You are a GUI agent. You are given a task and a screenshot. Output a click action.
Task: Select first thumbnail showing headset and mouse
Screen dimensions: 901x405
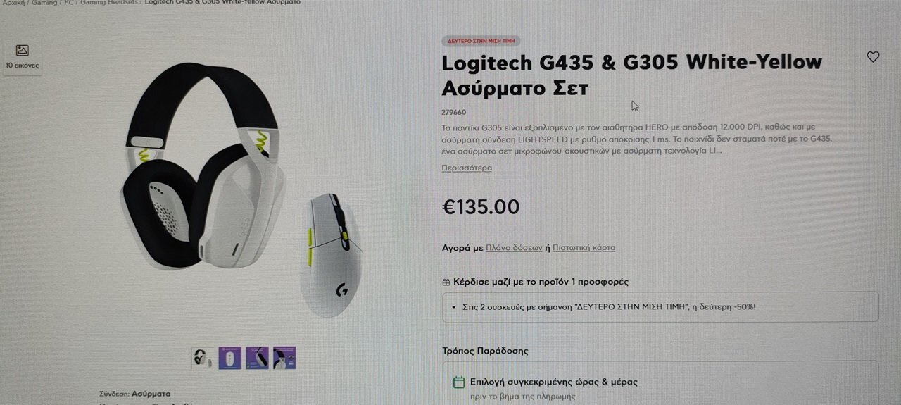tap(203, 358)
